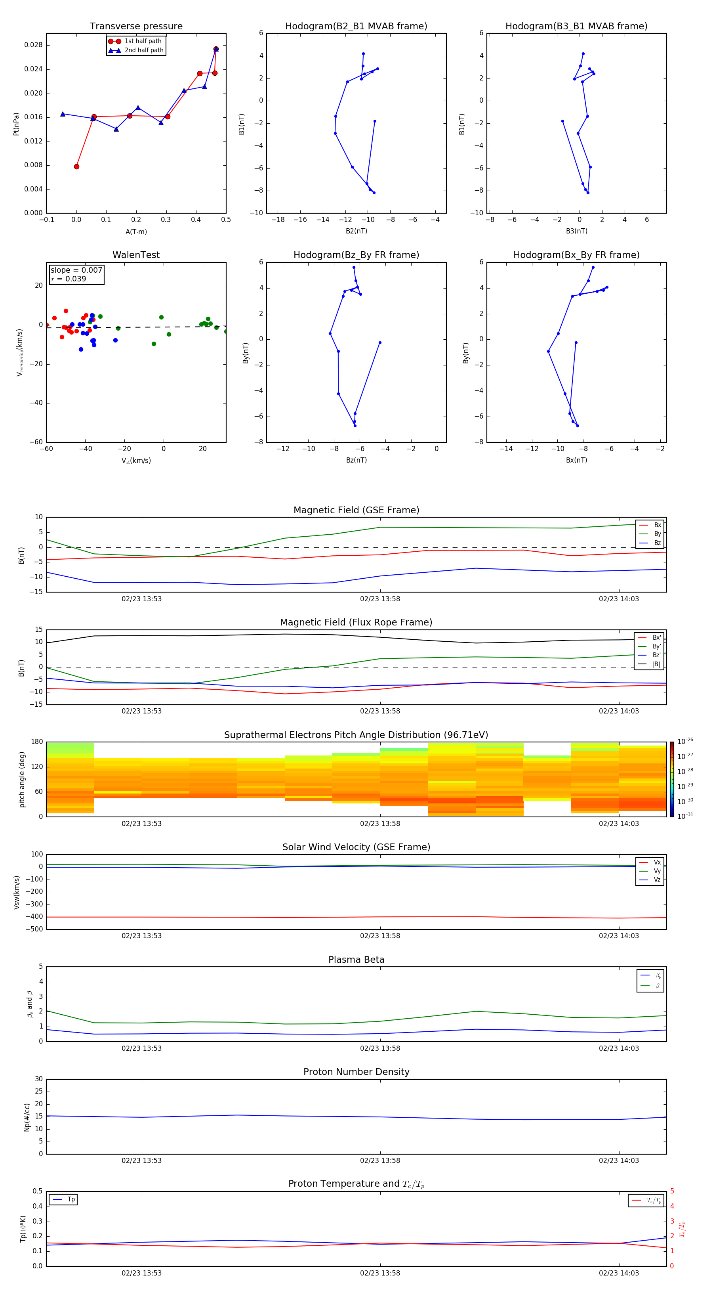Click the 'By' legend entry in GSE panel

[650, 534]
